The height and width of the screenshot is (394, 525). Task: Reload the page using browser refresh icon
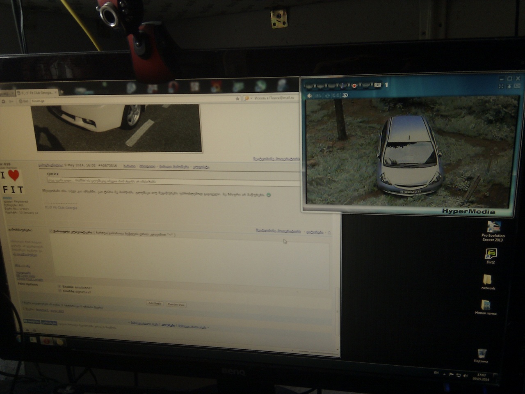coord(4,101)
